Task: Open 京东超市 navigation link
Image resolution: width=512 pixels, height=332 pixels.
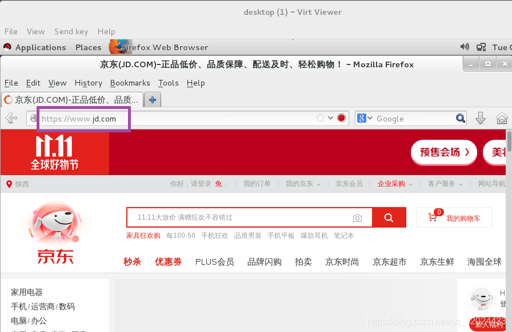Action: tap(390, 262)
